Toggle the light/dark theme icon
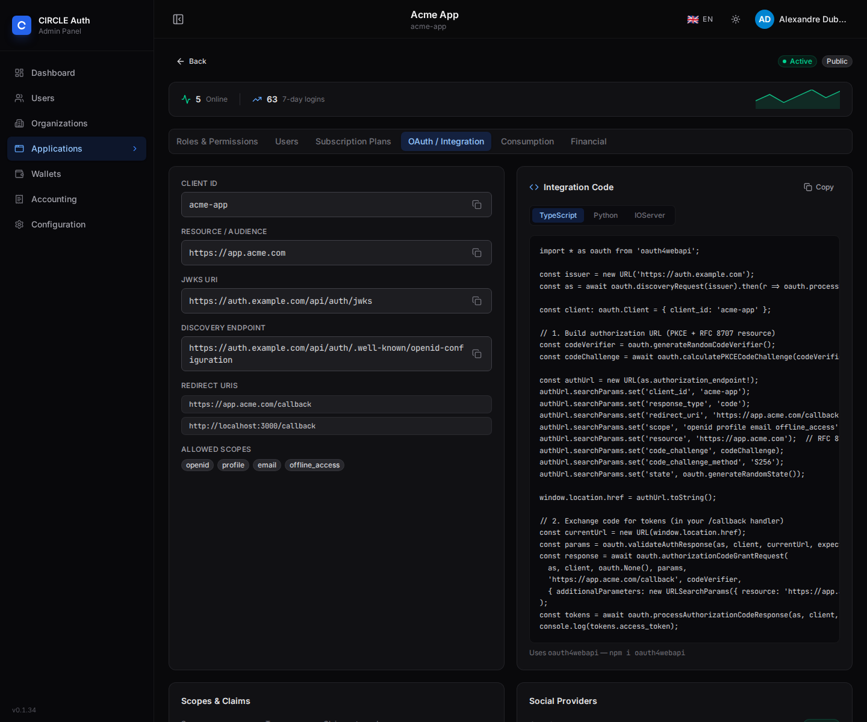Screen dimensions: 867x722 736,19
